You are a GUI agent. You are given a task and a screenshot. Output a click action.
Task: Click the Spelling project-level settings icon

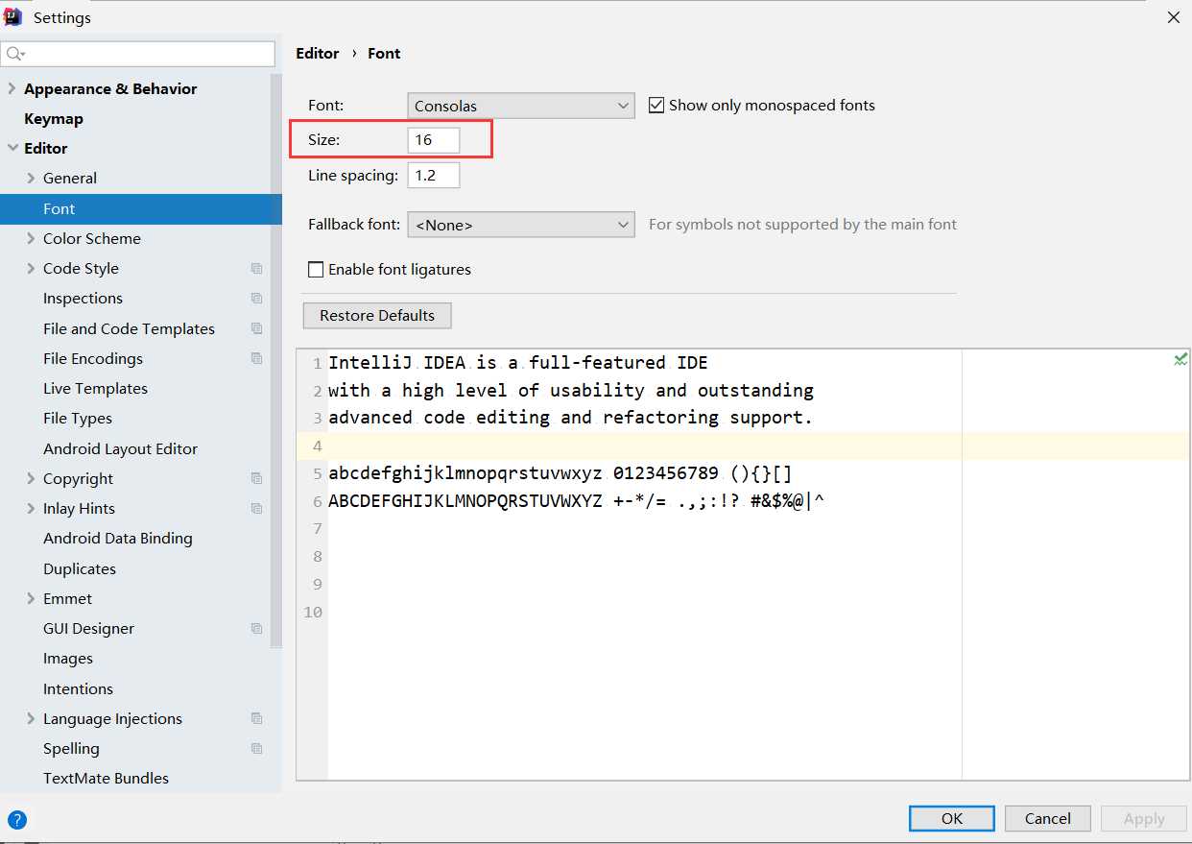(256, 749)
